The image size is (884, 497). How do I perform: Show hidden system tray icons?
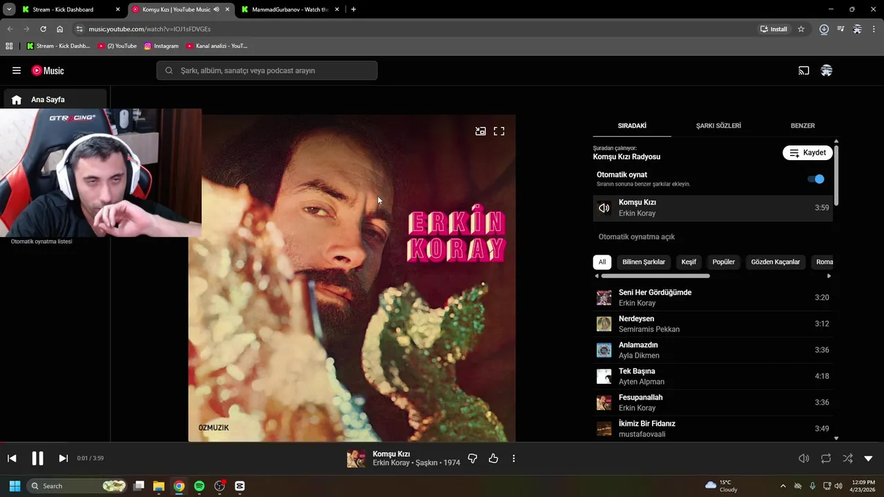[782, 486]
